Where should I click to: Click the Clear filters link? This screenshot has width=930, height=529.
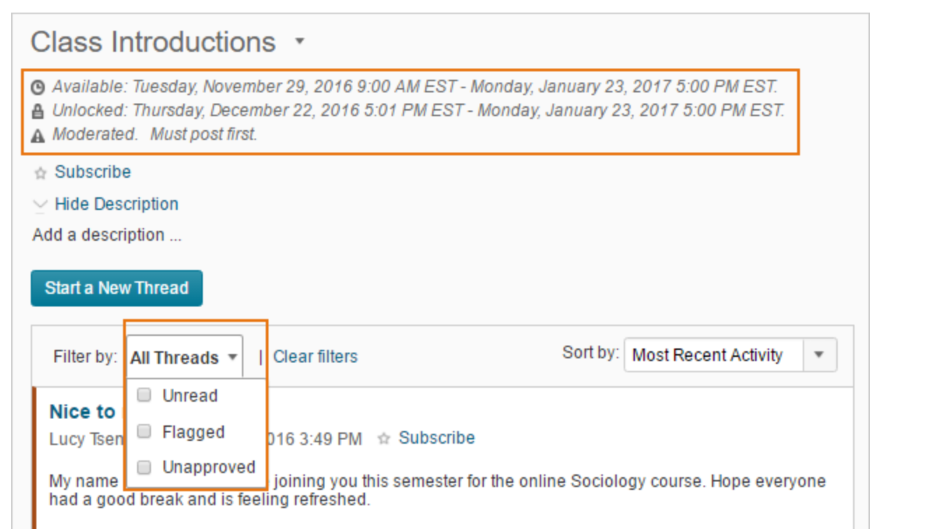click(x=315, y=357)
